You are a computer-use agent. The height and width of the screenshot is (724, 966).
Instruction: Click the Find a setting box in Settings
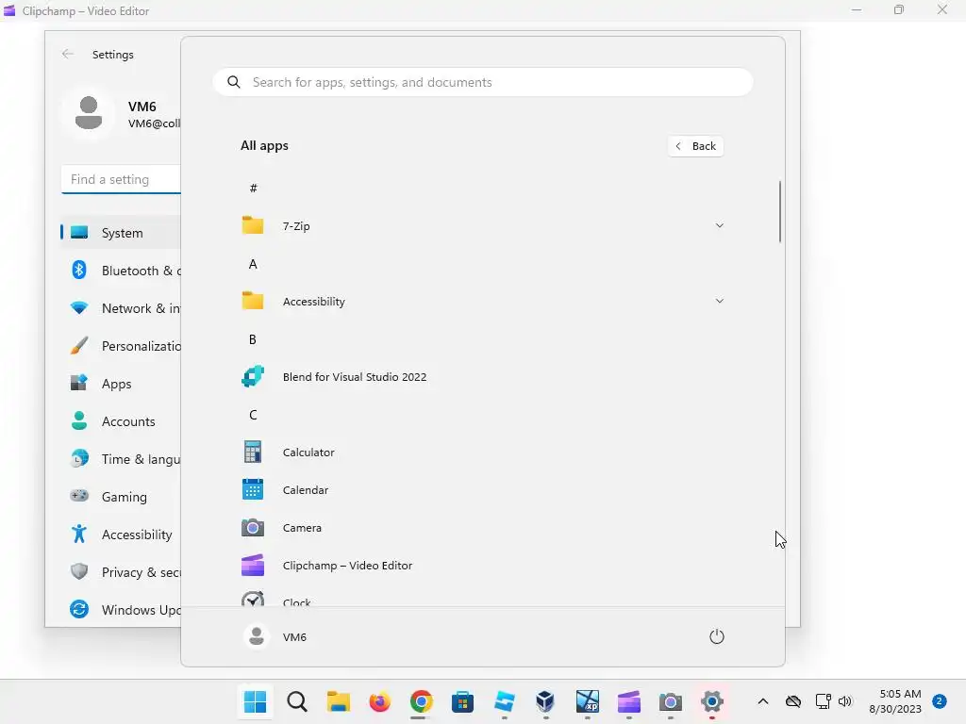pos(121,179)
